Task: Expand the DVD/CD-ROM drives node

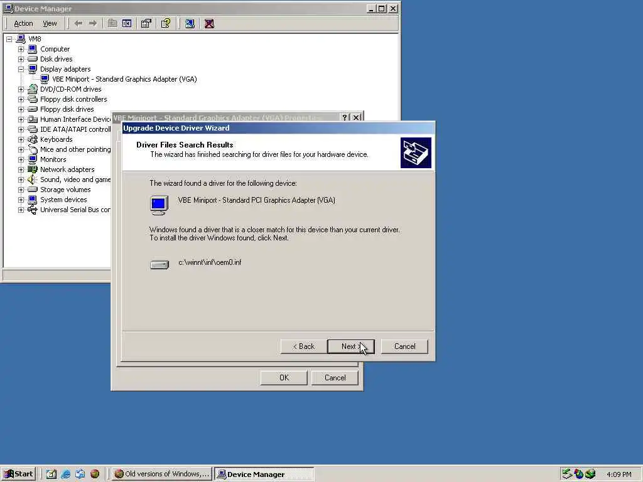Action: coord(21,89)
